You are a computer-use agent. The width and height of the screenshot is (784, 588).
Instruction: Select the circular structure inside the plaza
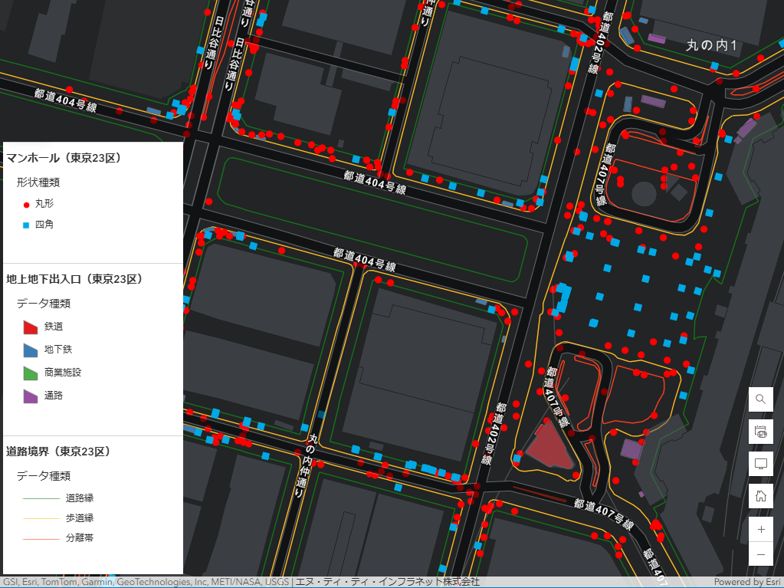(x=644, y=194)
